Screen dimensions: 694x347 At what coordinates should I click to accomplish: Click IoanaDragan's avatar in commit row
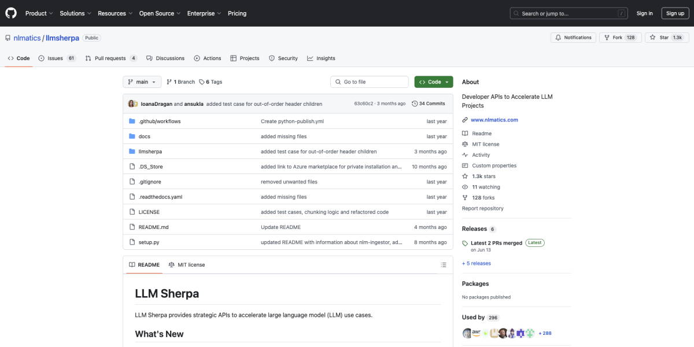click(x=131, y=104)
